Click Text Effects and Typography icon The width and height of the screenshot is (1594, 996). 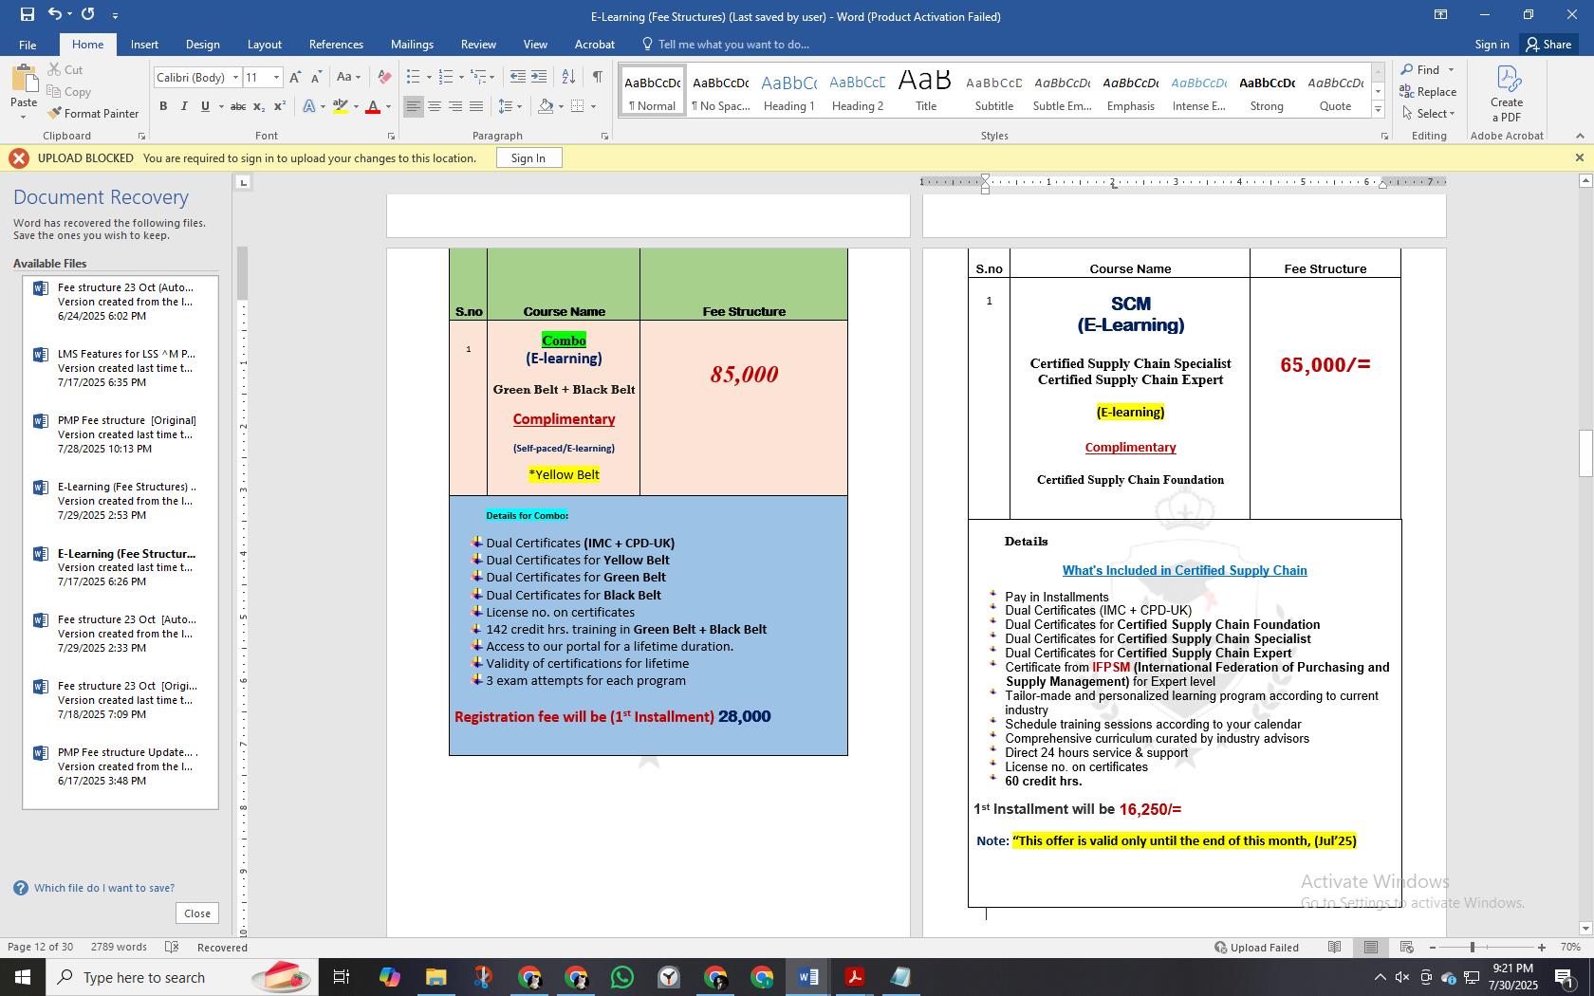(x=309, y=106)
